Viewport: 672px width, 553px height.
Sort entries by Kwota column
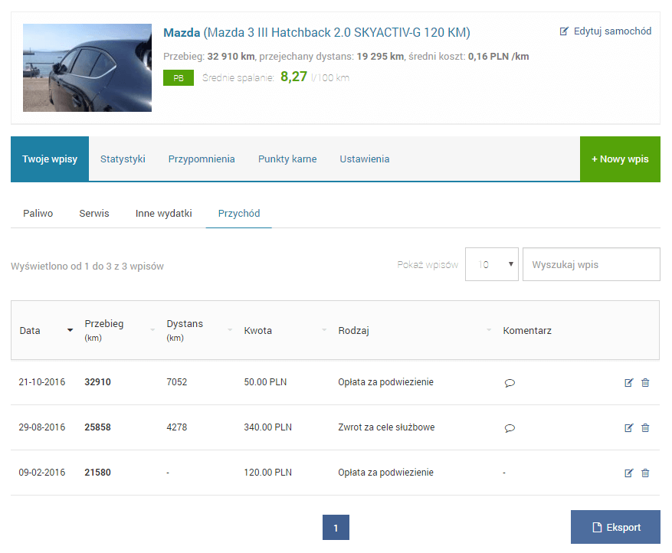coord(258,331)
